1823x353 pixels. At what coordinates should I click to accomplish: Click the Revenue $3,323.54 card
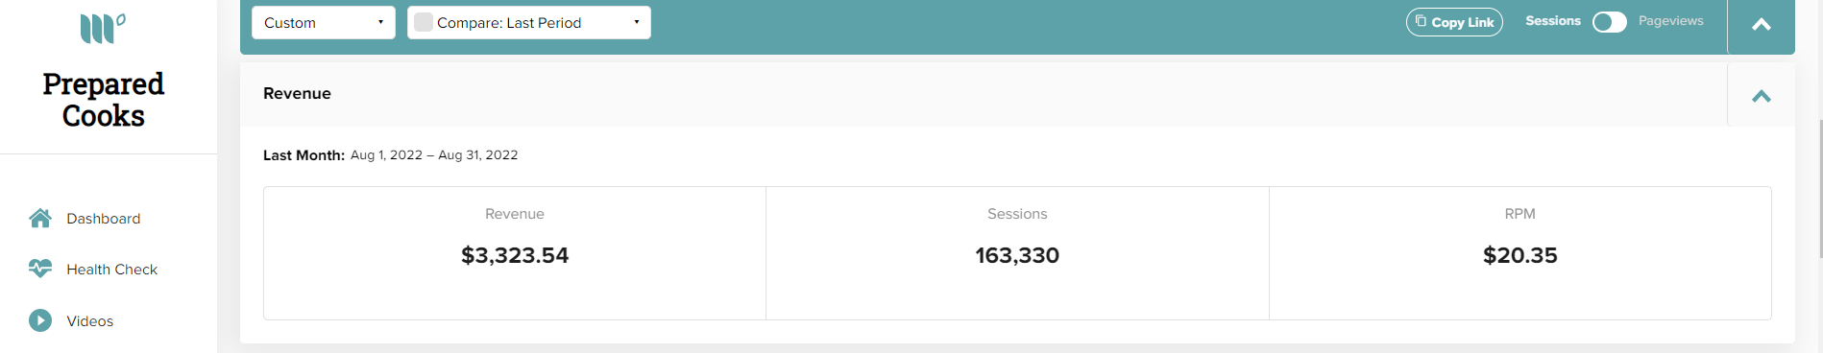[x=515, y=253]
